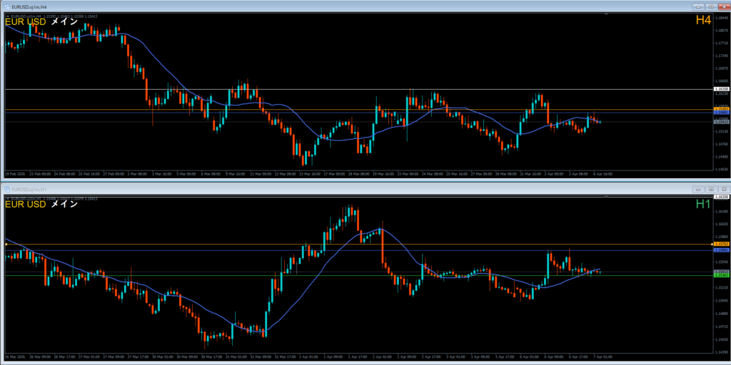
Task: Maximize the EURUSD H4 chart window
Action: [711, 7]
